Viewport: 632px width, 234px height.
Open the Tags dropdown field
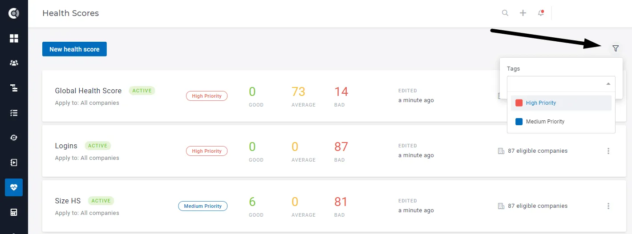point(561,84)
